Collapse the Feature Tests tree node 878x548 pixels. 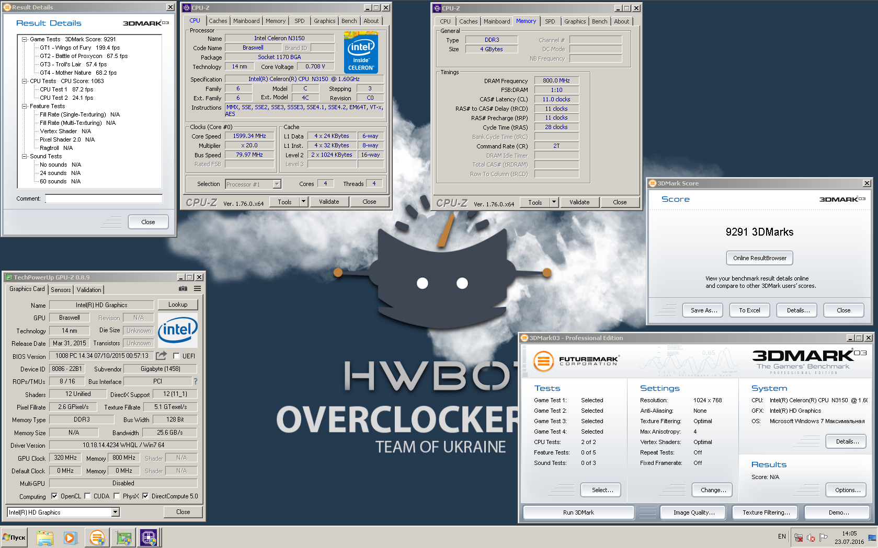tap(24, 106)
